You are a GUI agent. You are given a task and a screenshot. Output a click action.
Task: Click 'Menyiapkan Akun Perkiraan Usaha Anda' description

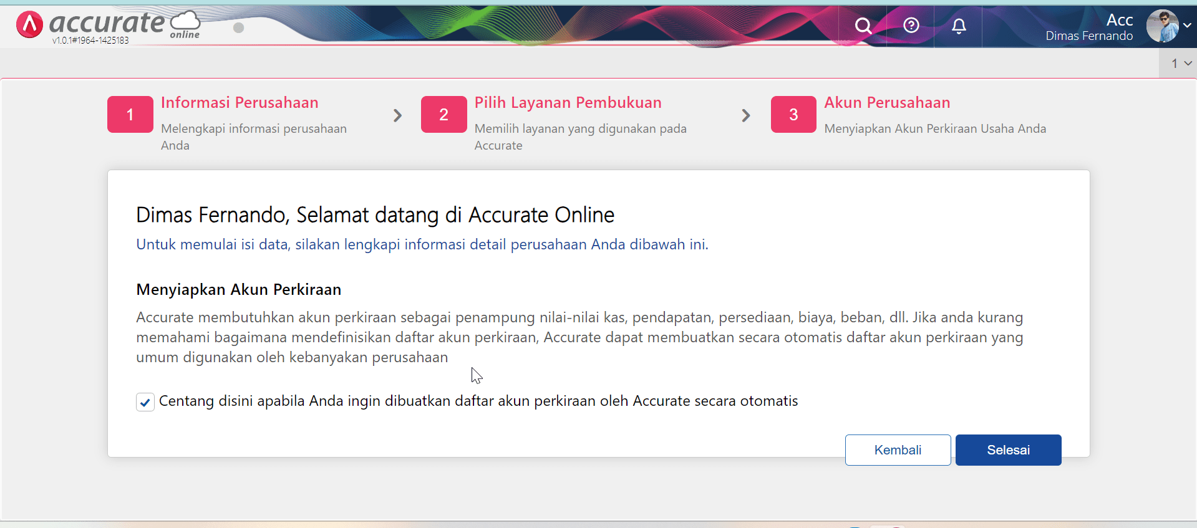click(x=935, y=129)
